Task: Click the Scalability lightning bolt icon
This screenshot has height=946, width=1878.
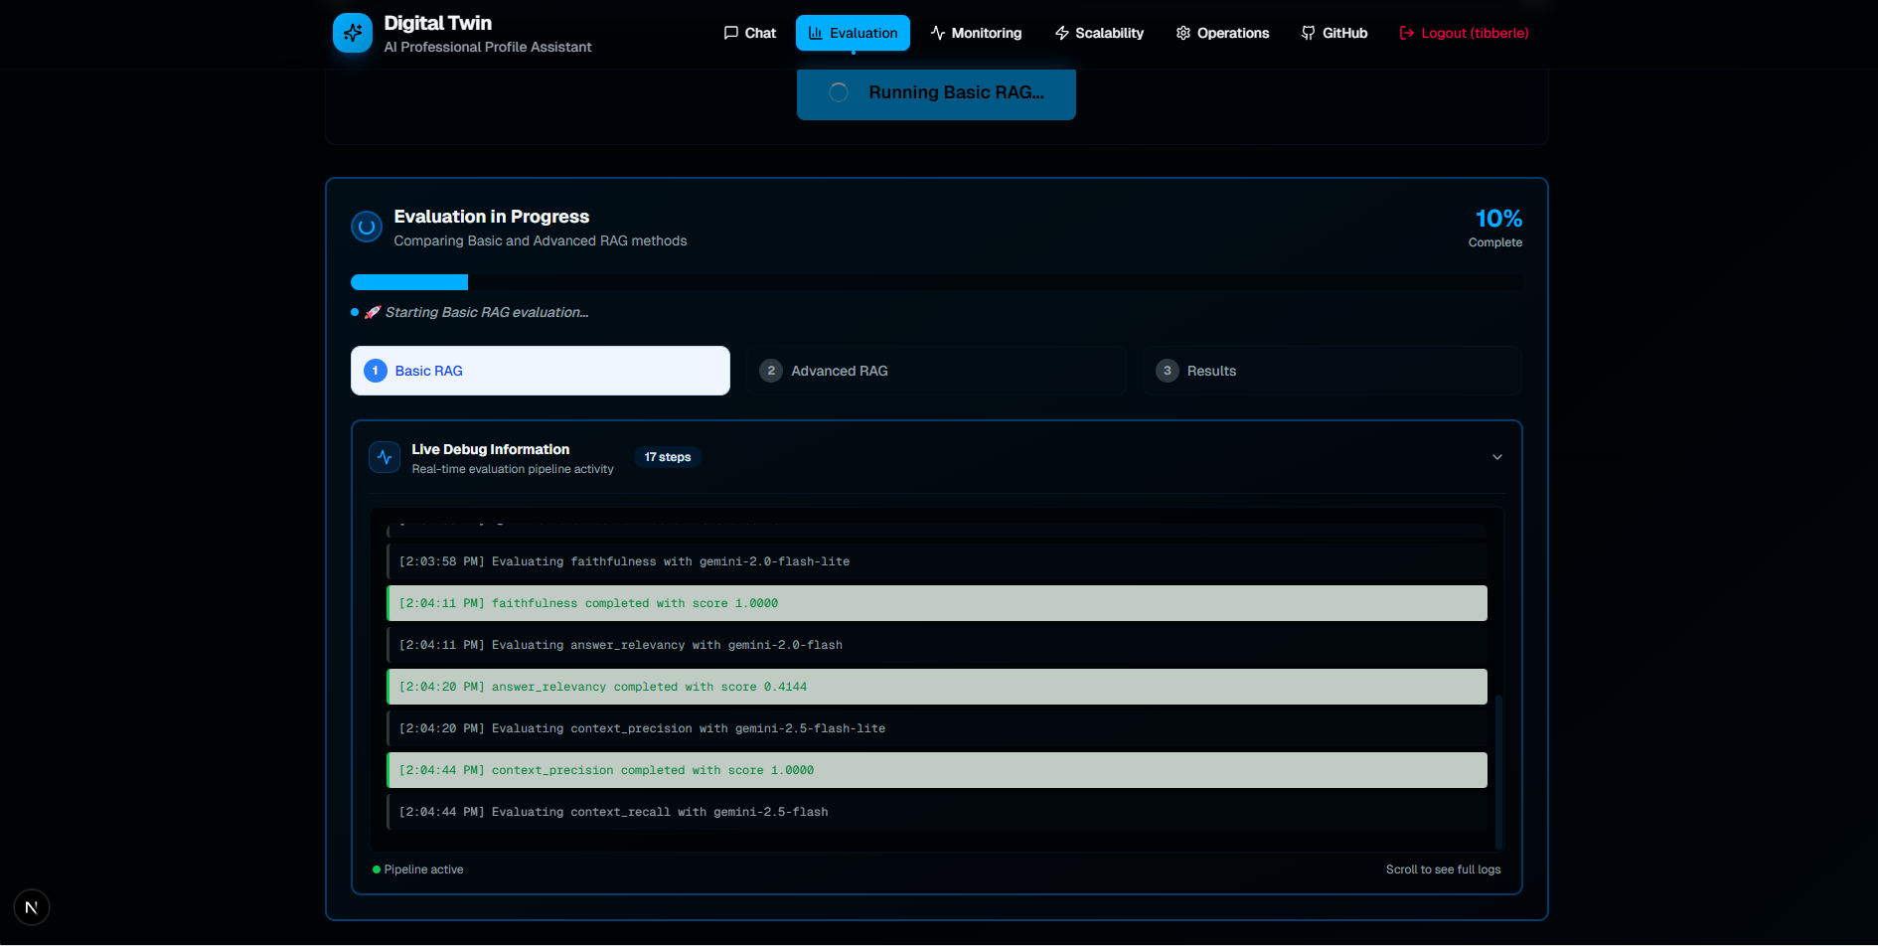Action: [1060, 33]
